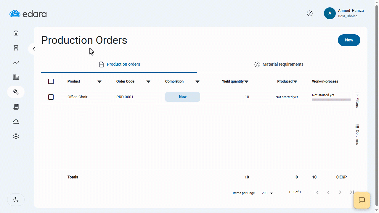
Task: Open the help question mark icon
Action: tap(310, 13)
